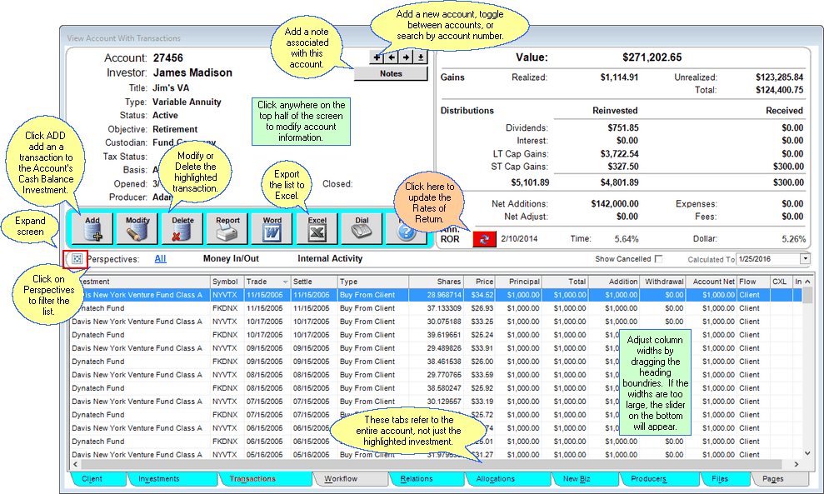Screen dimensions: 824x494
Task: Click the Delete transaction icon
Action: click(182, 227)
